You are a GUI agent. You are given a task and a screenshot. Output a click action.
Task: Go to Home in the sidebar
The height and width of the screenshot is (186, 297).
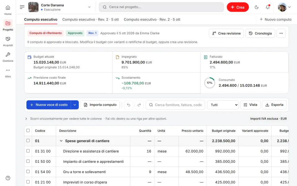click(x=8, y=10)
